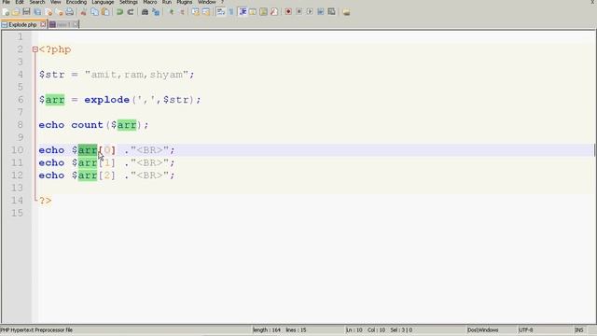The width and height of the screenshot is (597, 336).
Task: Open the Plugins menu
Action: [185, 2]
